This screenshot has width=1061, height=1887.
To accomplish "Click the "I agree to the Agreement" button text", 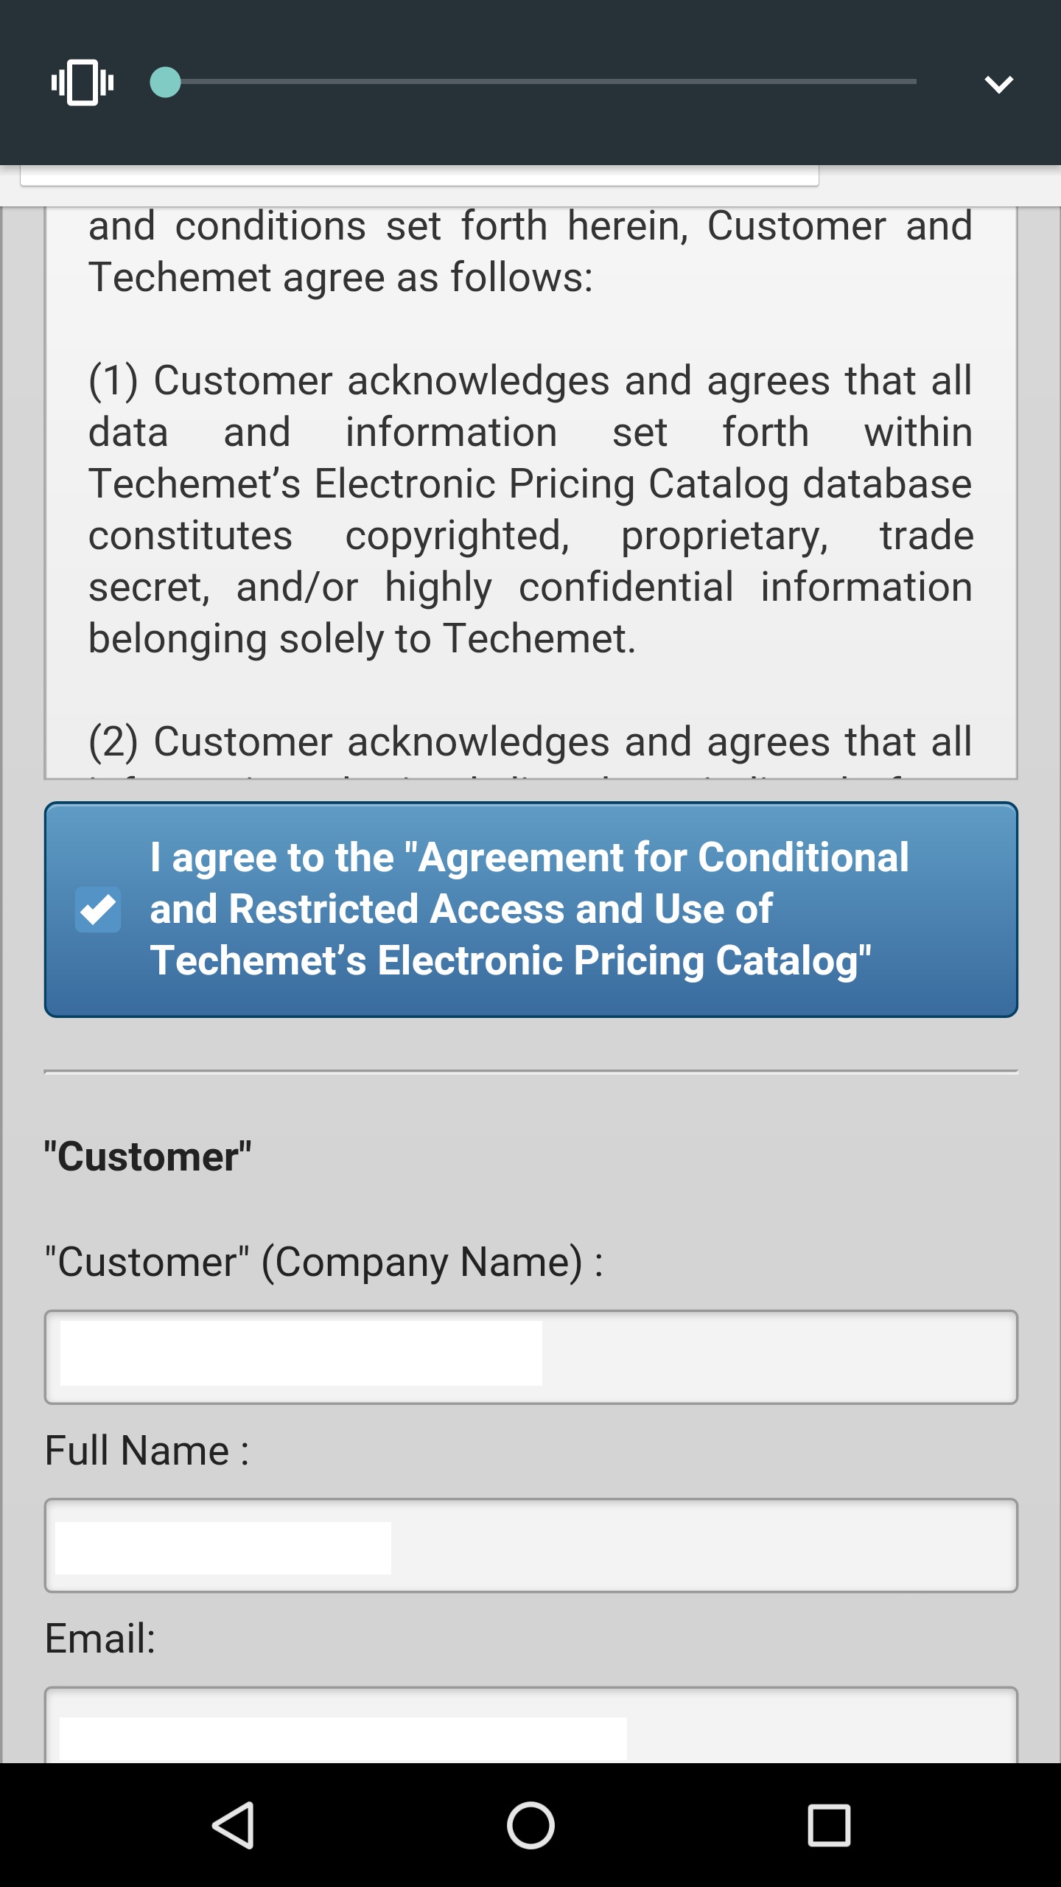I will coord(529,909).
